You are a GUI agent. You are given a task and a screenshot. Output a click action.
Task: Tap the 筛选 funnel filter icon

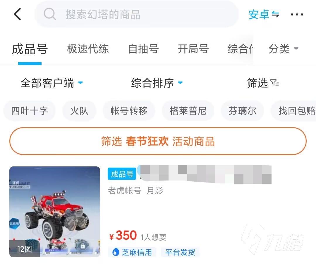pos(274,83)
